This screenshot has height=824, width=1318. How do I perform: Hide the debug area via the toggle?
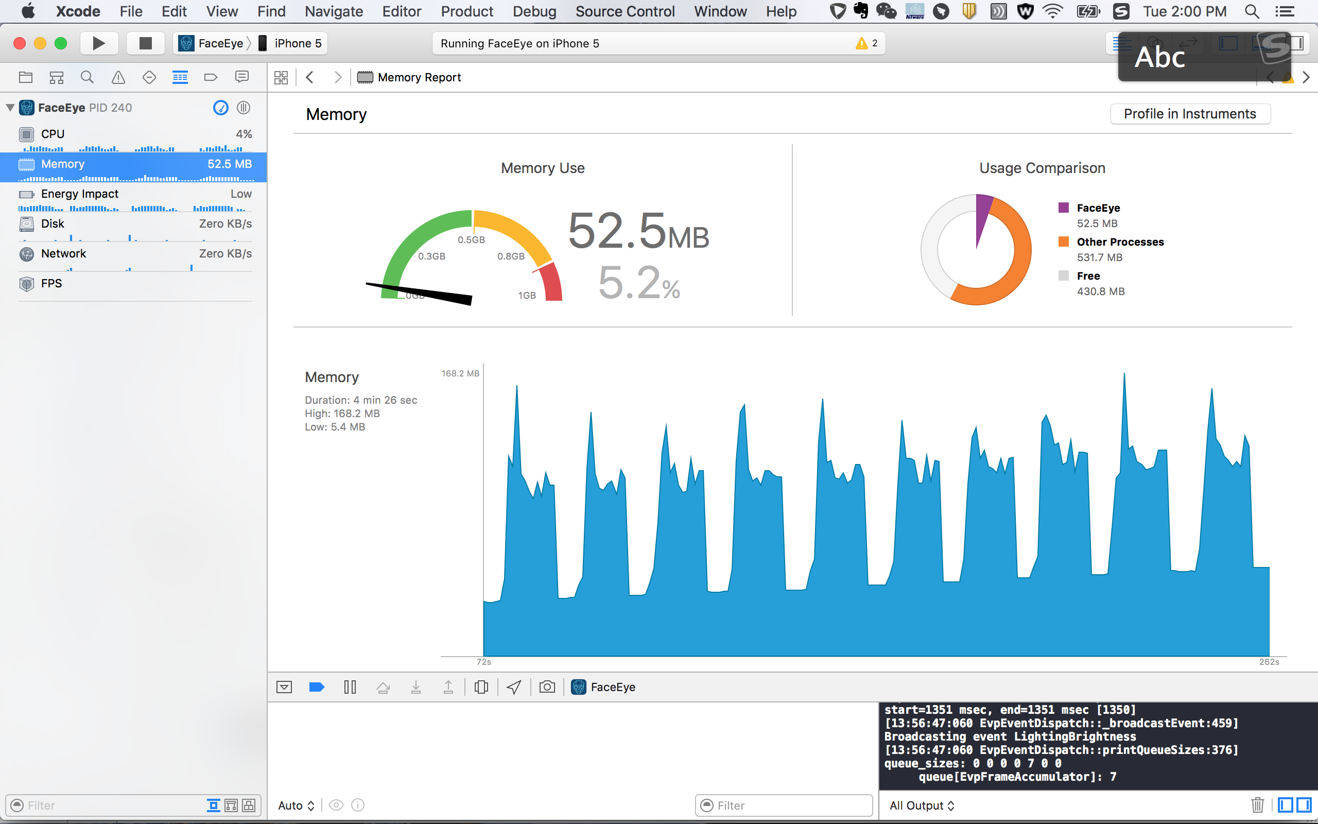[284, 686]
